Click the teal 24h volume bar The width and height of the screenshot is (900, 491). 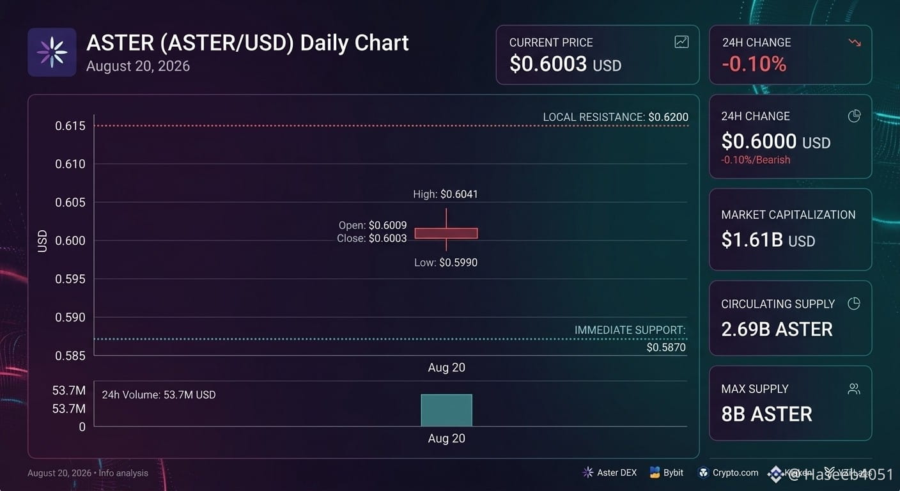(x=446, y=410)
